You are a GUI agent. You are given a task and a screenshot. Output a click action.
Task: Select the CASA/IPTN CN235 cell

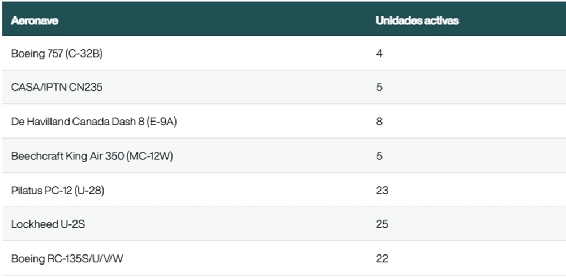tap(57, 88)
